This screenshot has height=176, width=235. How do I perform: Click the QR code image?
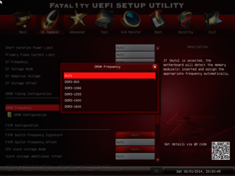[221, 151]
